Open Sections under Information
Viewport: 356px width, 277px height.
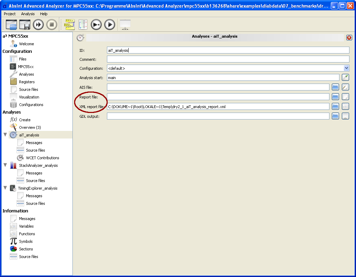(22, 249)
